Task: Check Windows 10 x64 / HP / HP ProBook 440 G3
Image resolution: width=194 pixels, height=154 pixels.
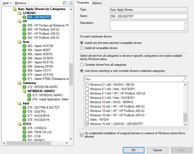Action: coord(87,107)
